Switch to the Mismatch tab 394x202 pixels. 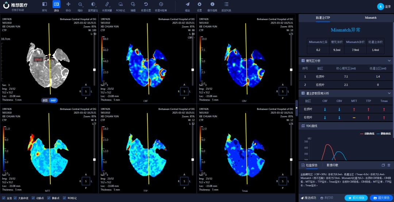(x=370, y=17)
